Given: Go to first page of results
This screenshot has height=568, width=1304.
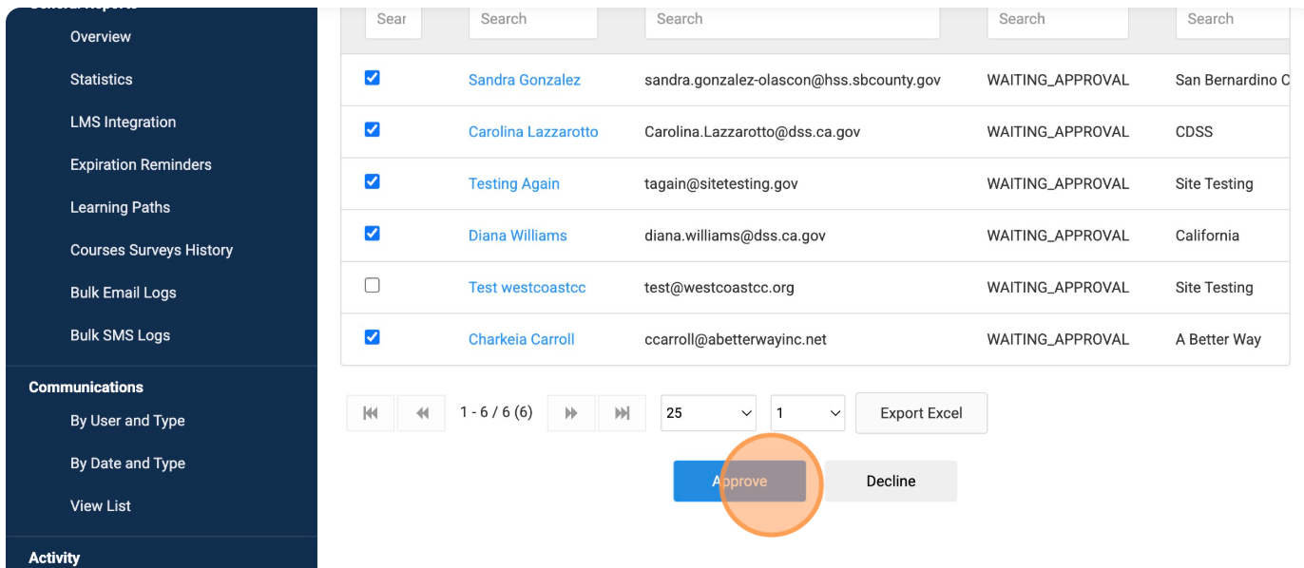Looking at the screenshot, I should pyautogui.click(x=371, y=413).
